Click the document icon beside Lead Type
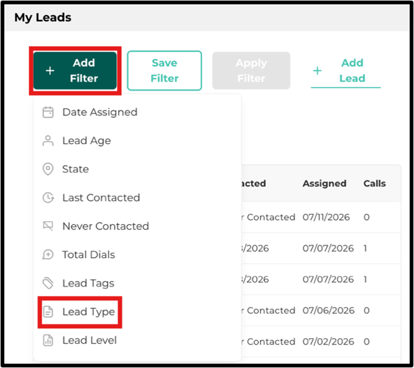This screenshot has height=368, width=414. click(48, 312)
